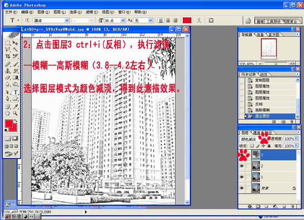Click the red text color swatch
The image size is (304, 220).
coord(187,20)
